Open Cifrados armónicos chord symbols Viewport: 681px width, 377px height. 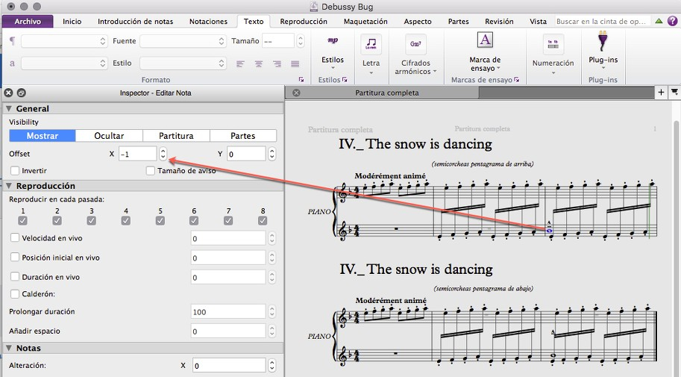coord(415,45)
